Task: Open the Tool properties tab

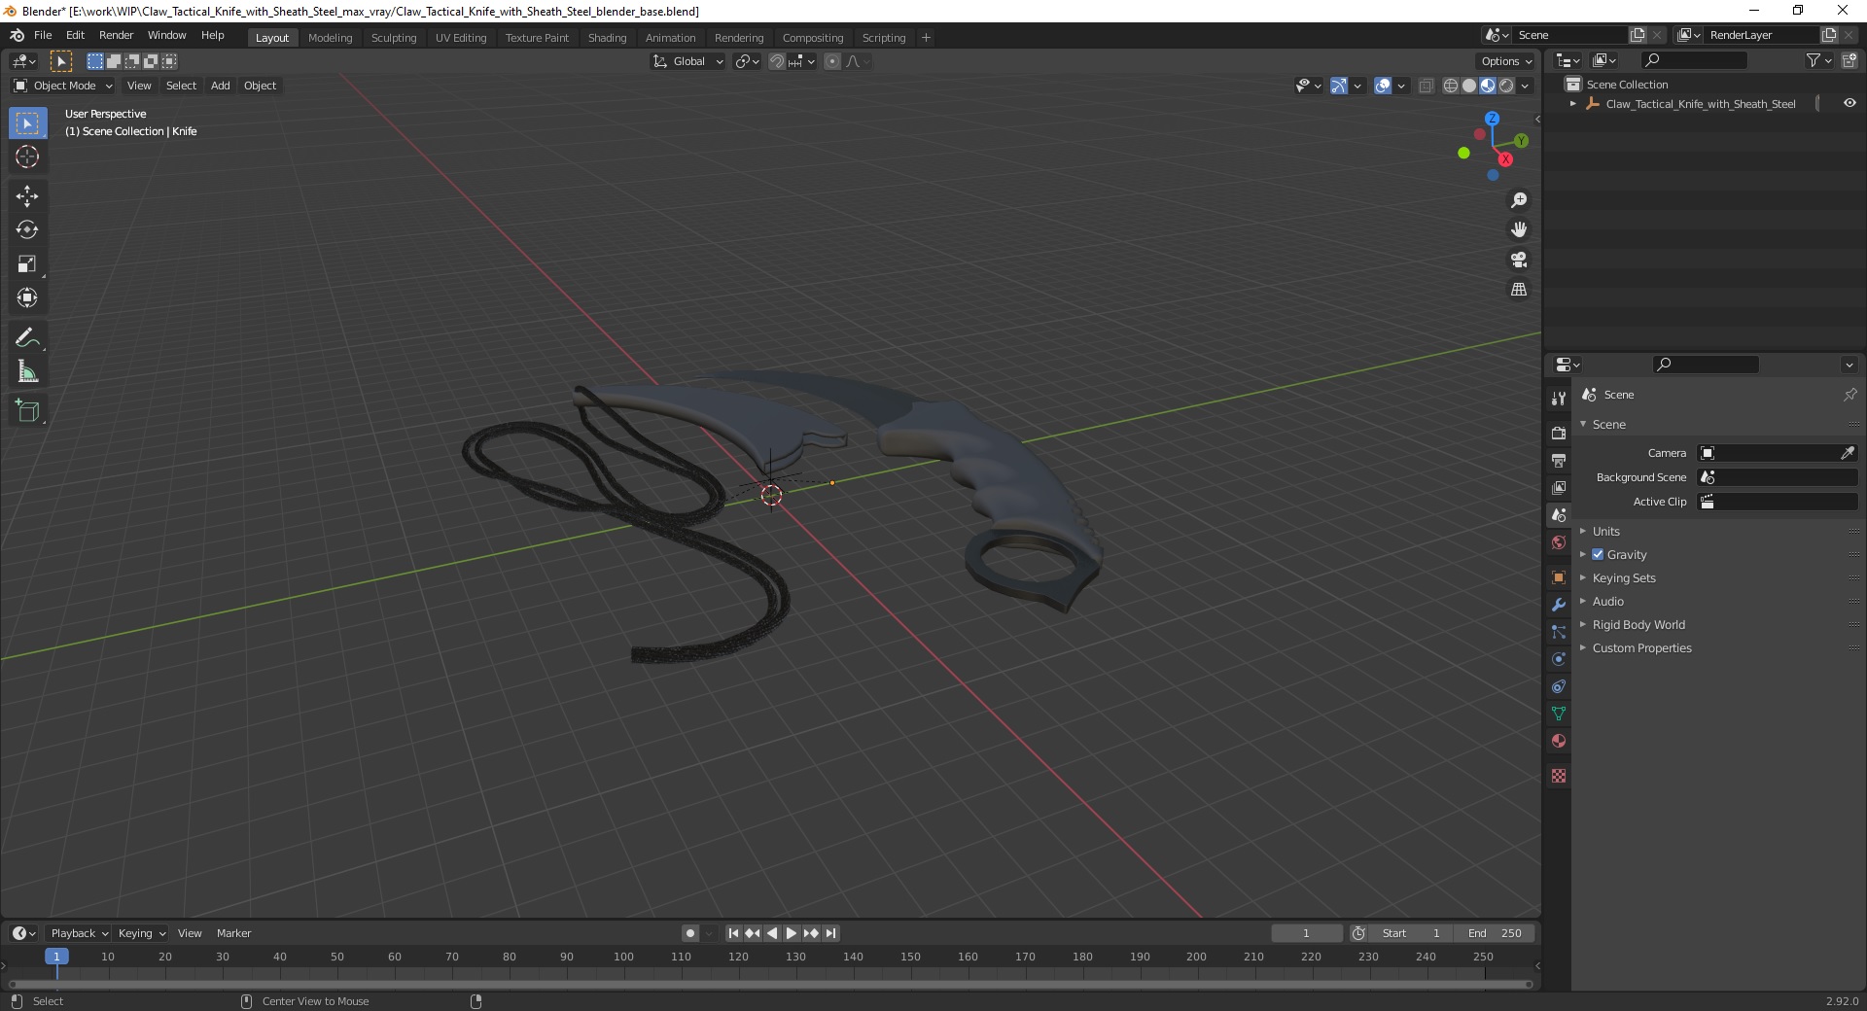Action: [x=1559, y=399]
